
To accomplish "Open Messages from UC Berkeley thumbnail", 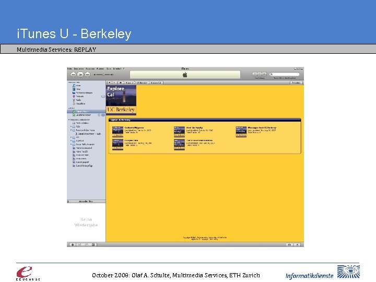I will coord(241,132).
